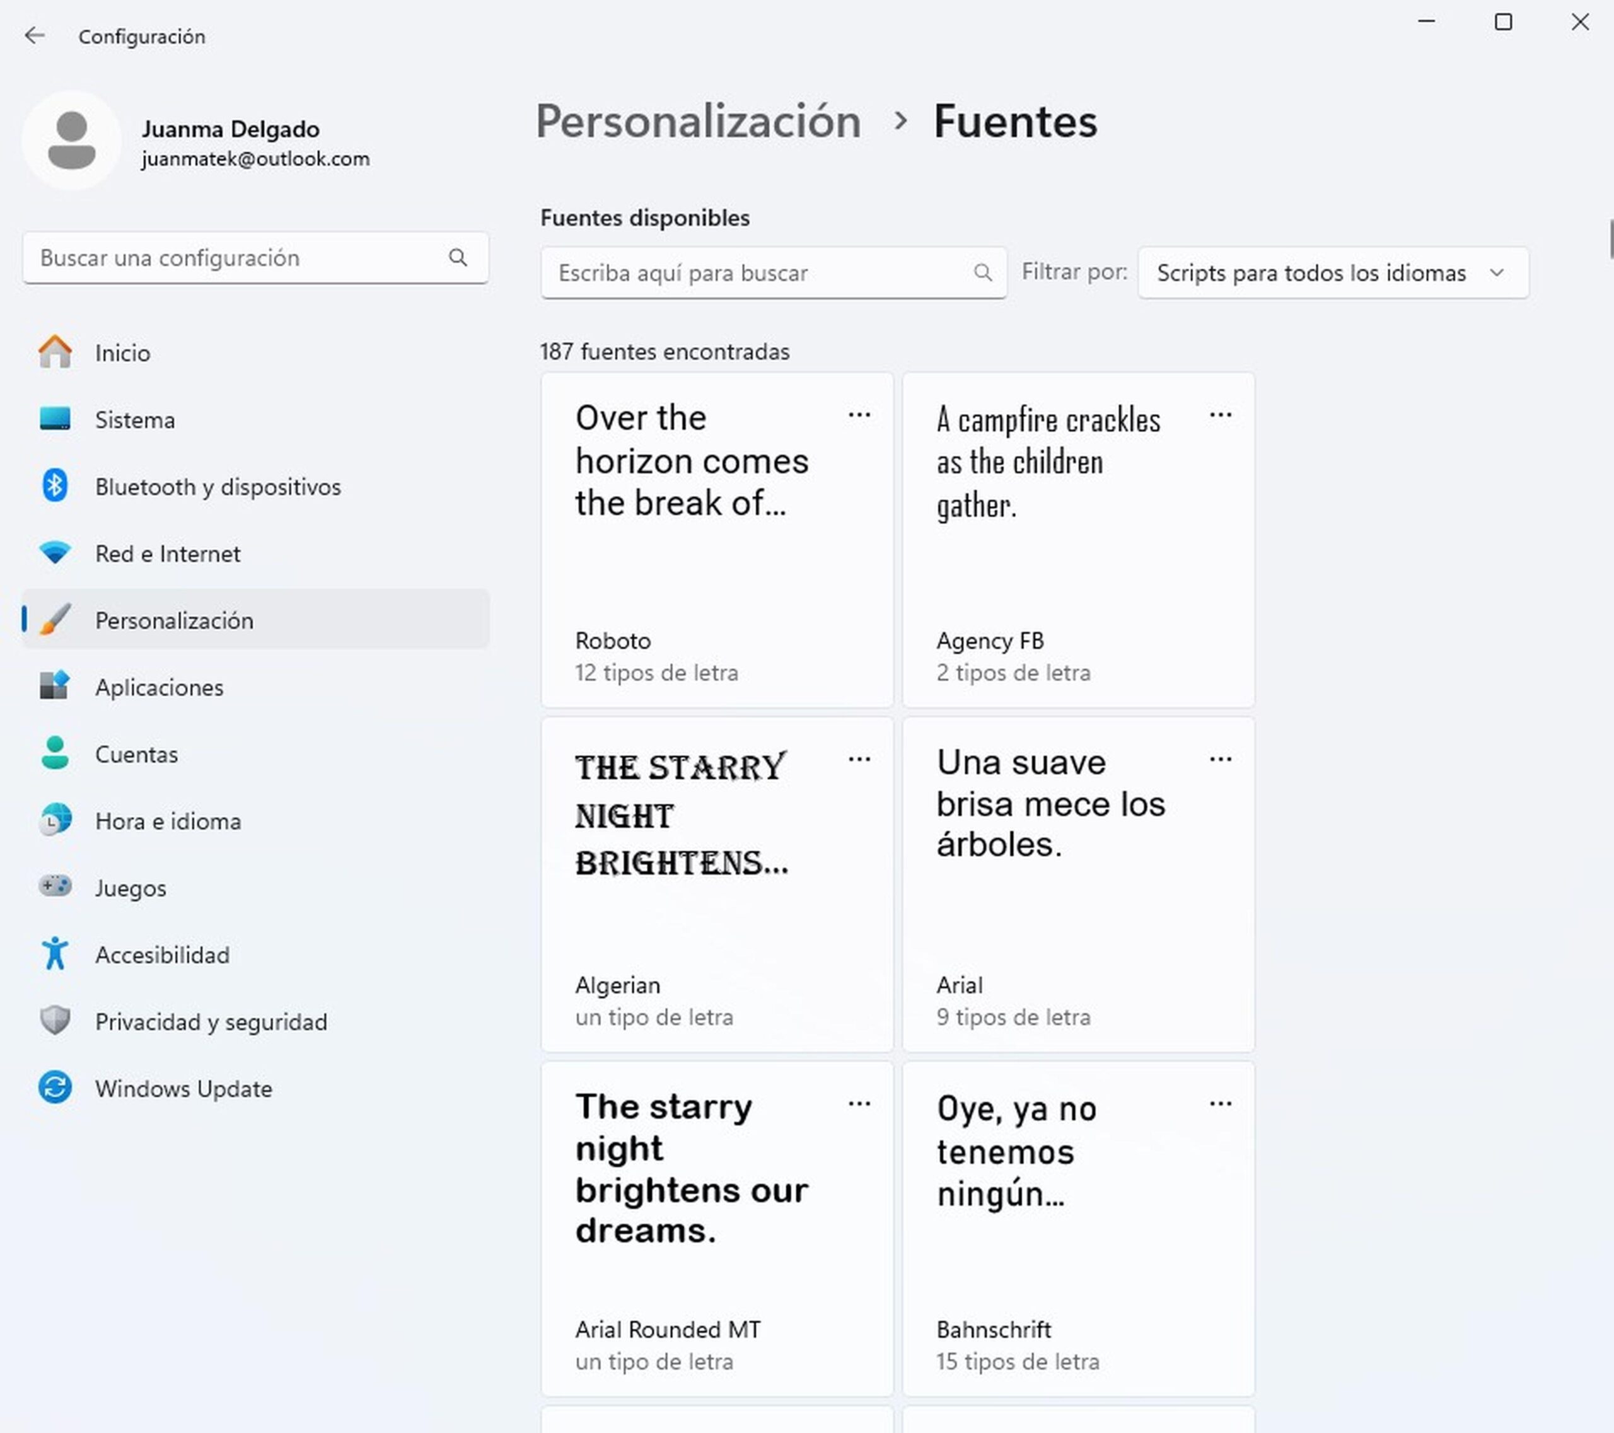
Task: Open the Agency FB font card
Action: click(x=1079, y=540)
